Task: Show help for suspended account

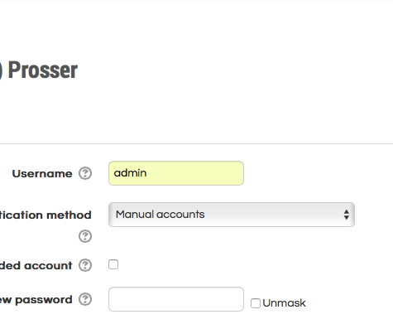Action: 85,265
